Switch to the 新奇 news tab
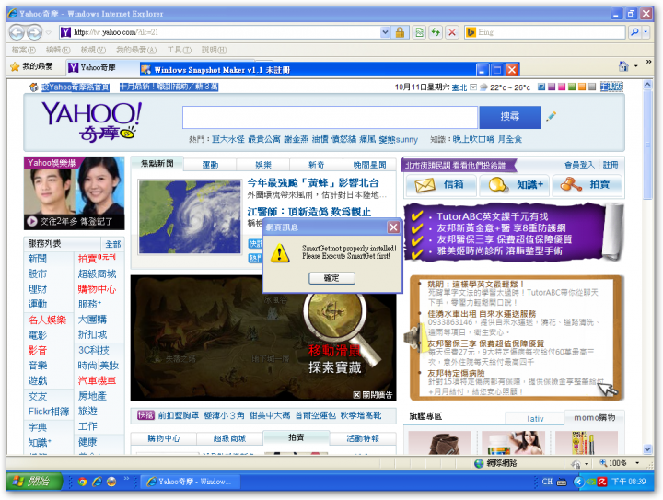 (x=316, y=165)
